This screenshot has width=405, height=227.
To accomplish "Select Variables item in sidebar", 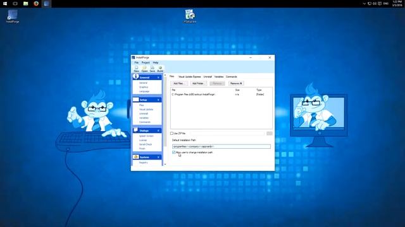I will [x=144, y=118].
